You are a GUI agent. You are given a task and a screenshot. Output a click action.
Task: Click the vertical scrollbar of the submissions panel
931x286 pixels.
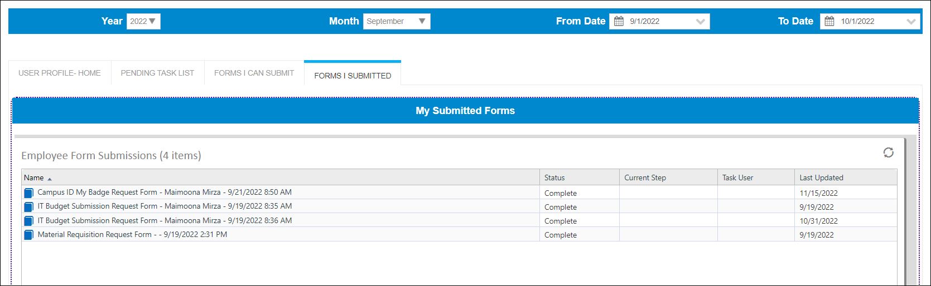tap(910, 211)
